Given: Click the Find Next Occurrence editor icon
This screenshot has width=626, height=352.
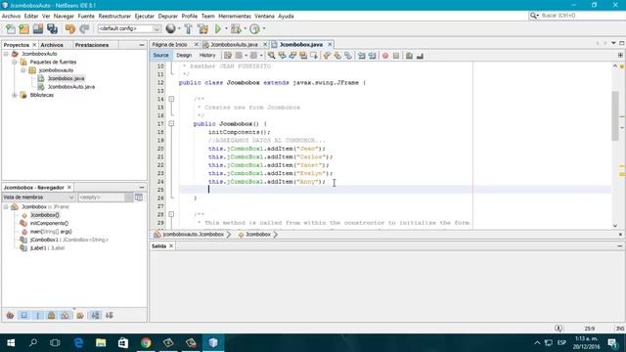Looking at the screenshot, I should click(292, 56).
